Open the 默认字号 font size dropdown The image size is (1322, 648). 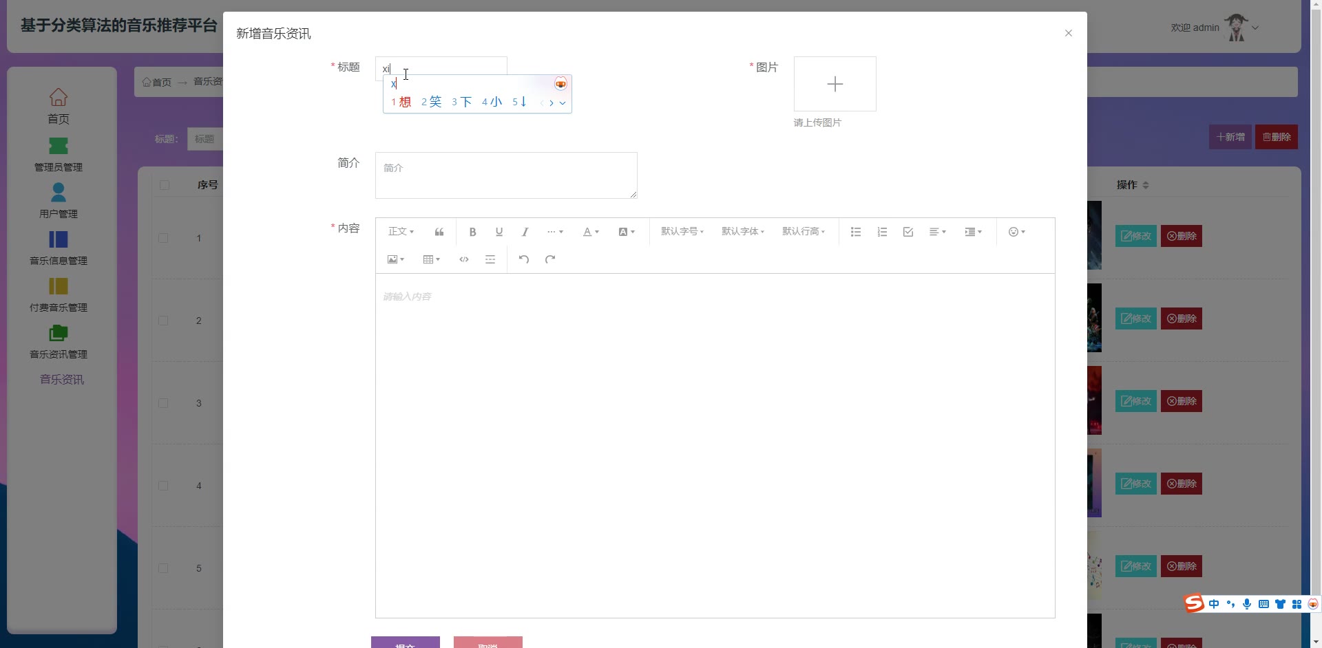(682, 232)
